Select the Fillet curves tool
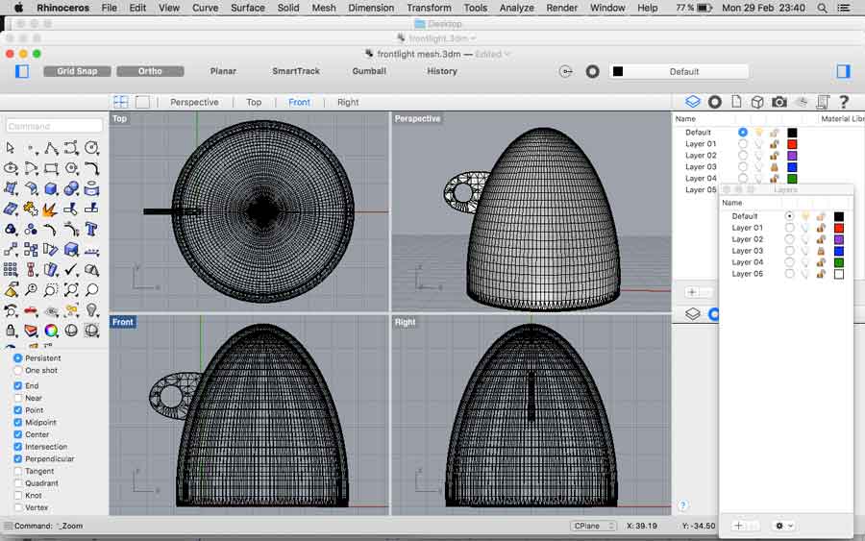 point(91,168)
